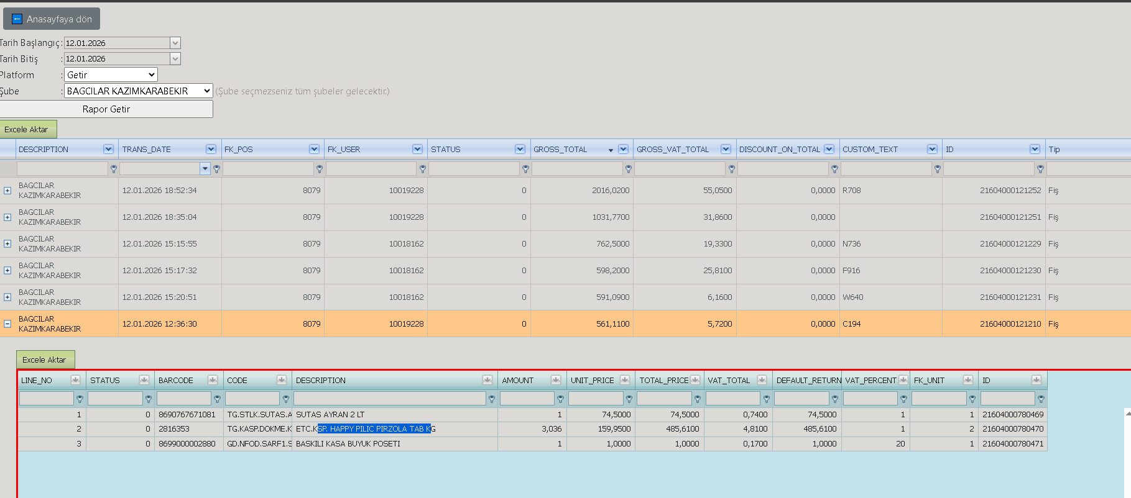Open TRANS_DATE filter dropdown arrow

click(x=205, y=169)
